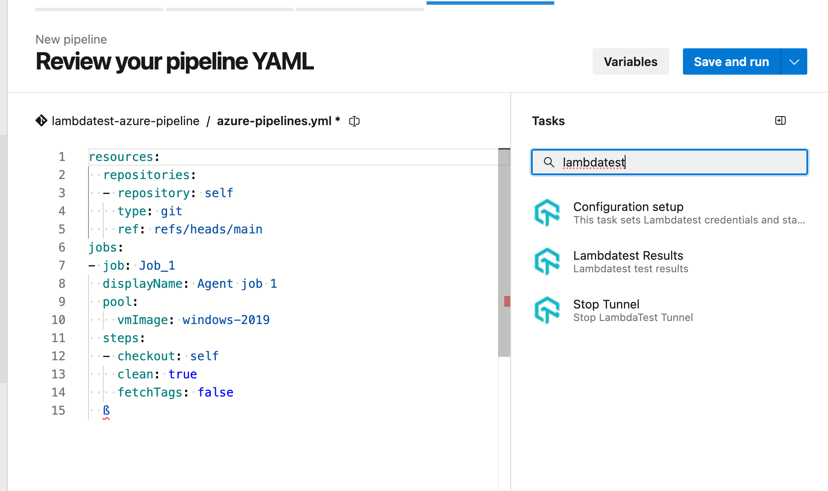Click the Lambdatest Results task icon

pos(547,261)
